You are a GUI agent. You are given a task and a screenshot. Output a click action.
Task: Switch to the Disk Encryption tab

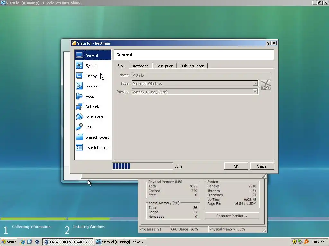click(x=192, y=66)
